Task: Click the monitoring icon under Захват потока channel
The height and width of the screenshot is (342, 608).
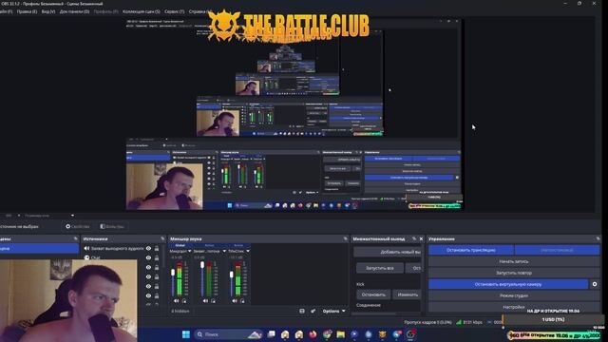Action: click(213, 301)
